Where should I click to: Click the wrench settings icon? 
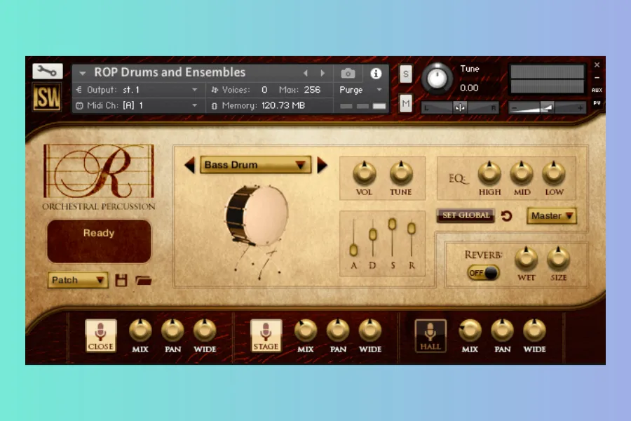click(47, 71)
